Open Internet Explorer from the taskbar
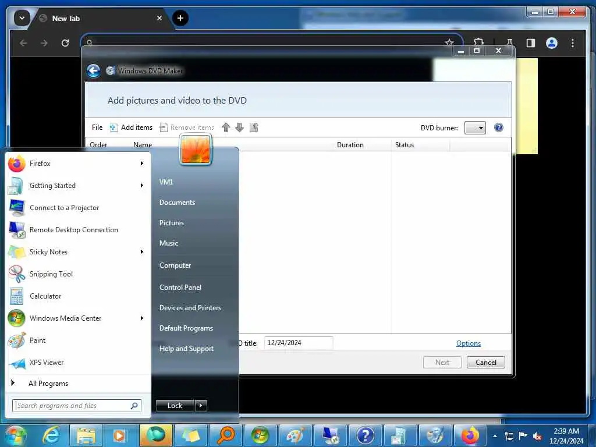Screen dimensions: 596x447 coord(51,435)
